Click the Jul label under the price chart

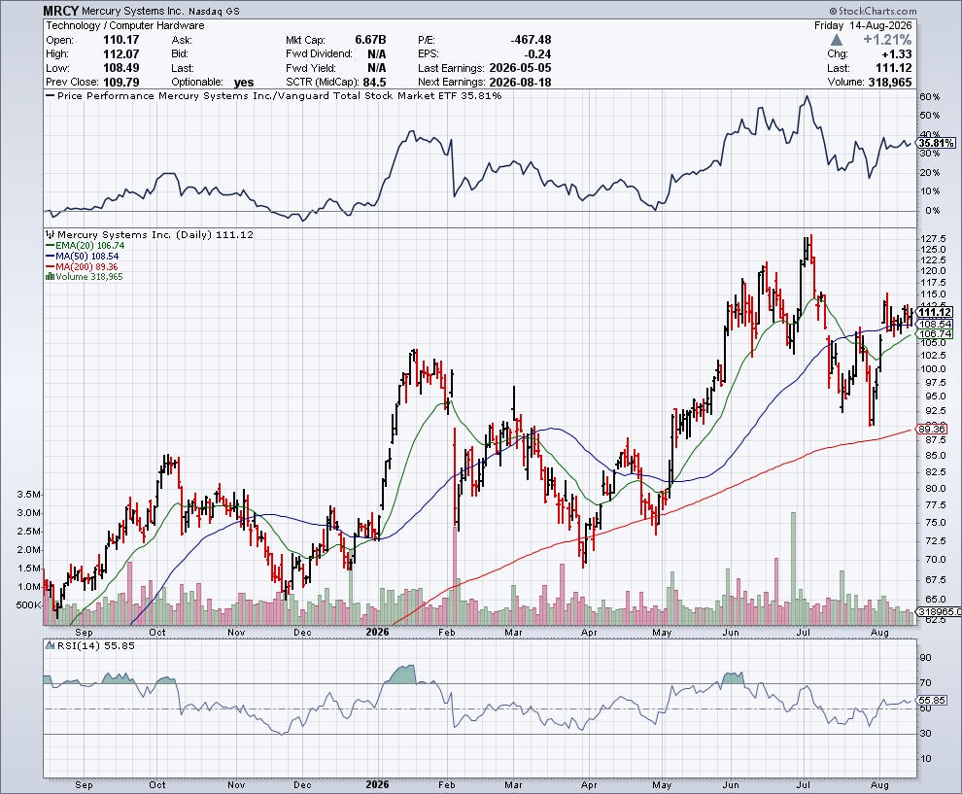pyautogui.click(x=803, y=632)
